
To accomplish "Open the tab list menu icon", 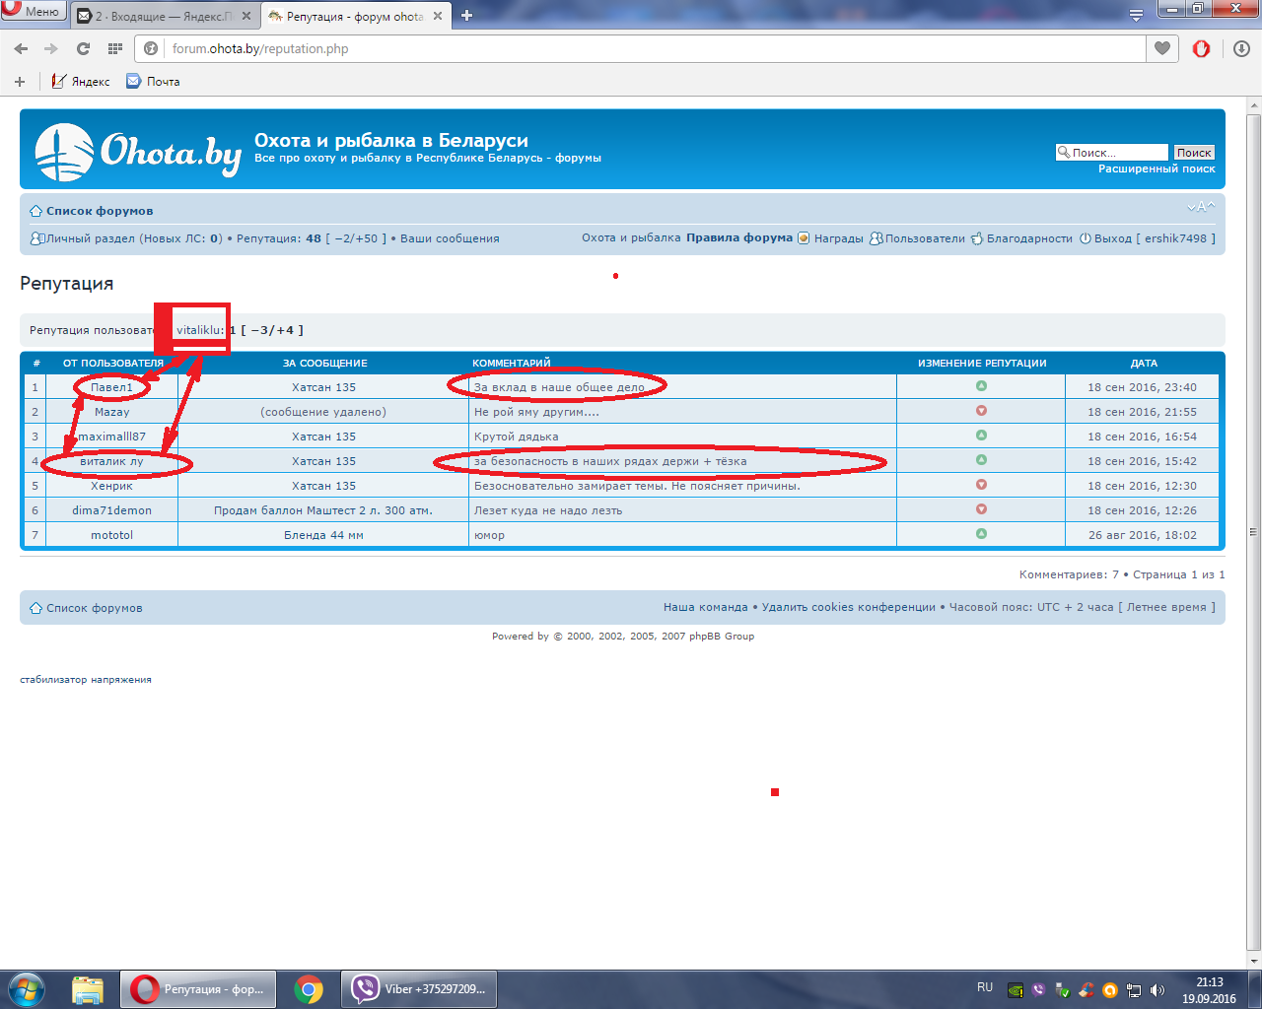I will 1136,16.
